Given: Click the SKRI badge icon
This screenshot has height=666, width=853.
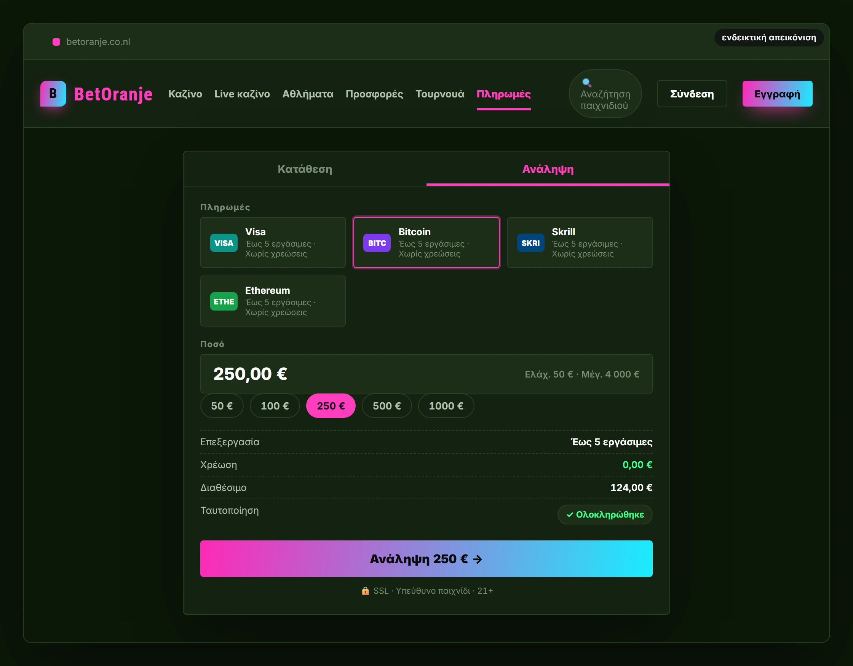Looking at the screenshot, I should tap(530, 243).
